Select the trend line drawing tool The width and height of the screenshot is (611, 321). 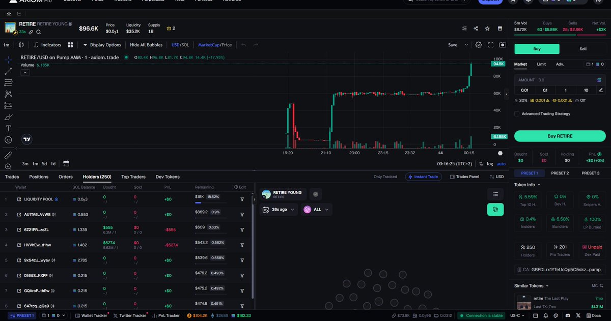click(x=8, y=71)
